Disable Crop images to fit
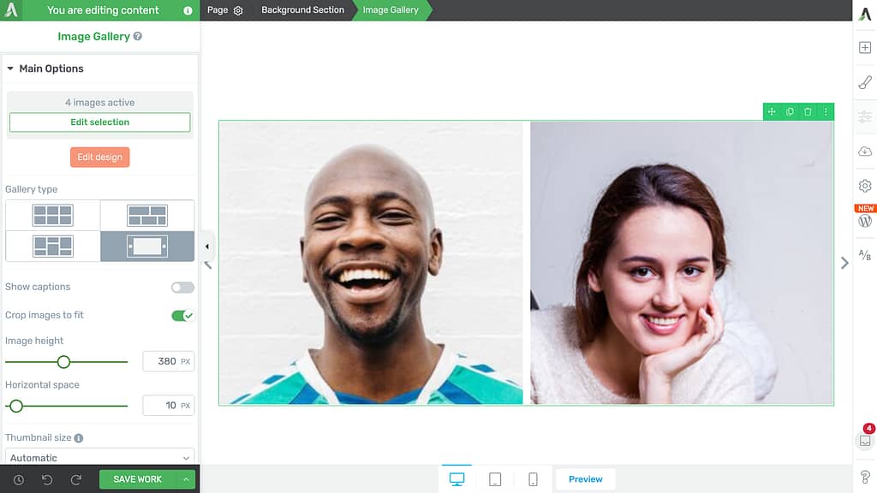This screenshot has width=877, height=493. pos(183,316)
